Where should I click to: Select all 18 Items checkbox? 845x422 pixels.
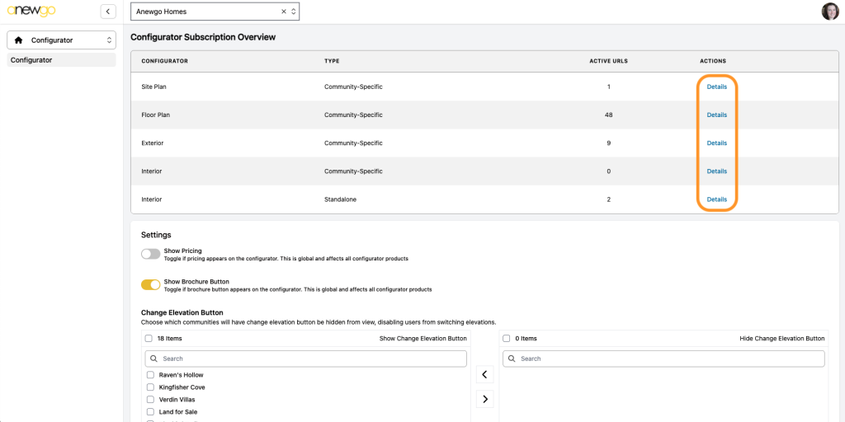pyautogui.click(x=149, y=339)
